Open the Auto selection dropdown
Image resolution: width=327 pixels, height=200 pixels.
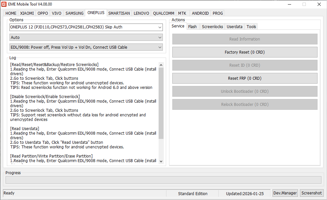[x=86, y=38]
